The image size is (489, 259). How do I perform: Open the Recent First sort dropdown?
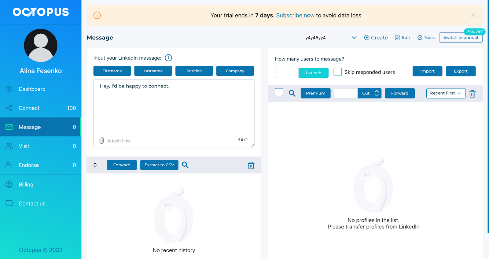coord(446,93)
